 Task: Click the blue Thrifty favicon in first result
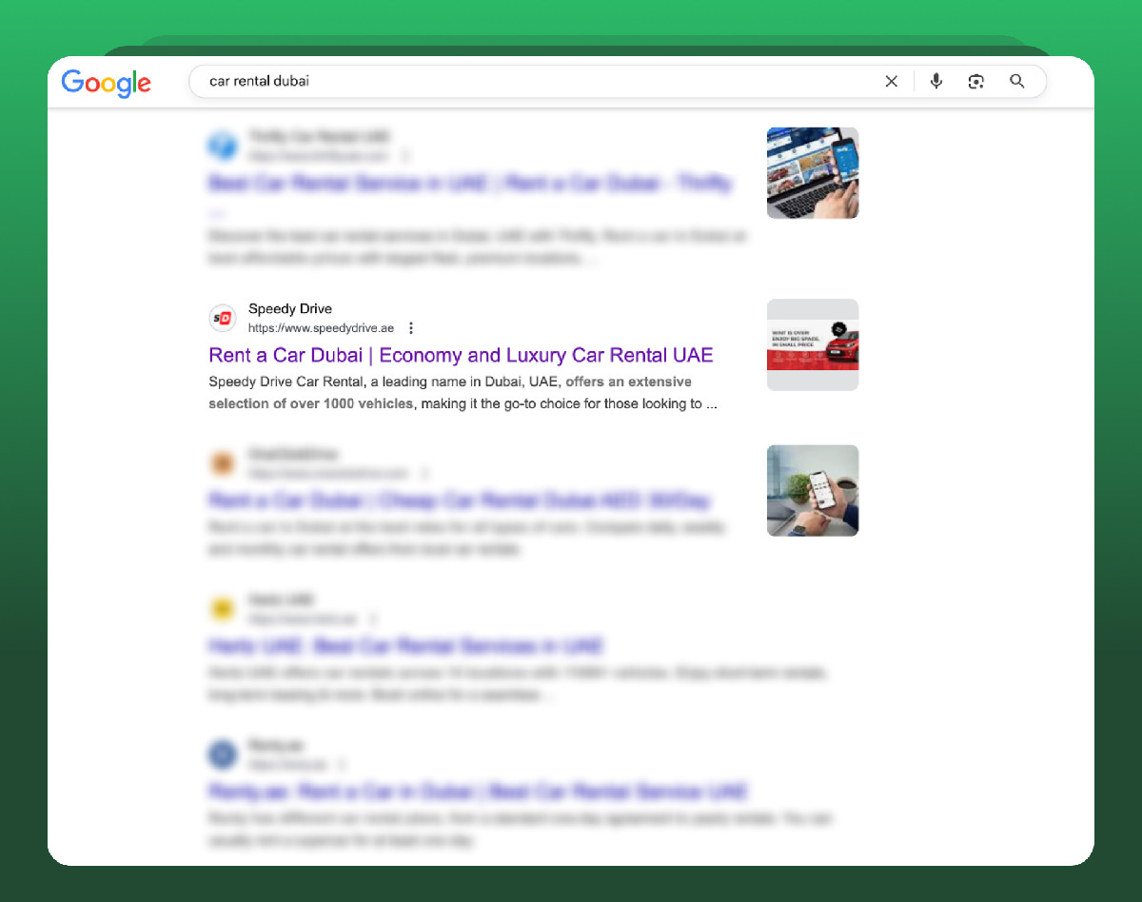point(223,147)
